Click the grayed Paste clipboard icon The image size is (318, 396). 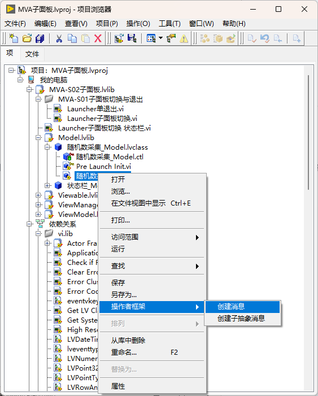[x=85, y=38]
